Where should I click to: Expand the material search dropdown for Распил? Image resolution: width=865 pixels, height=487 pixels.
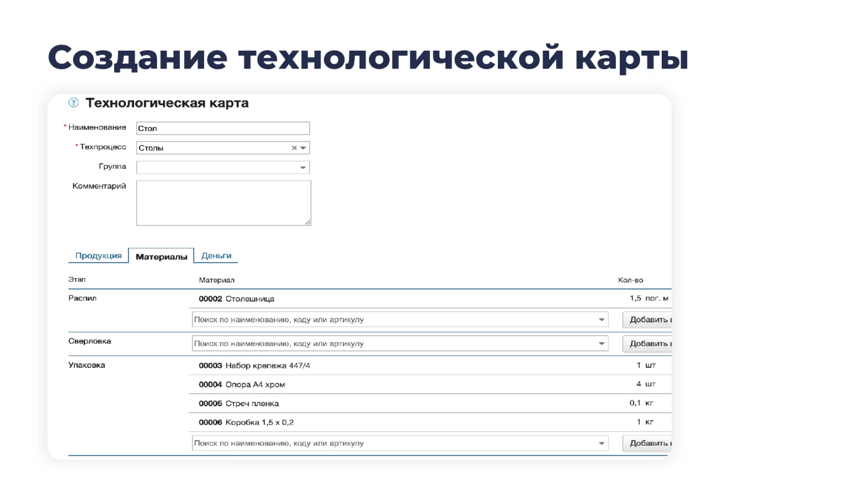point(601,320)
